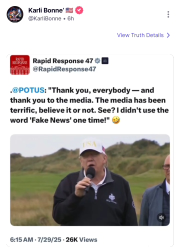This screenshot has width=180, height=250.
Task: Click the American flag emoji
Action: pos(69,10)
